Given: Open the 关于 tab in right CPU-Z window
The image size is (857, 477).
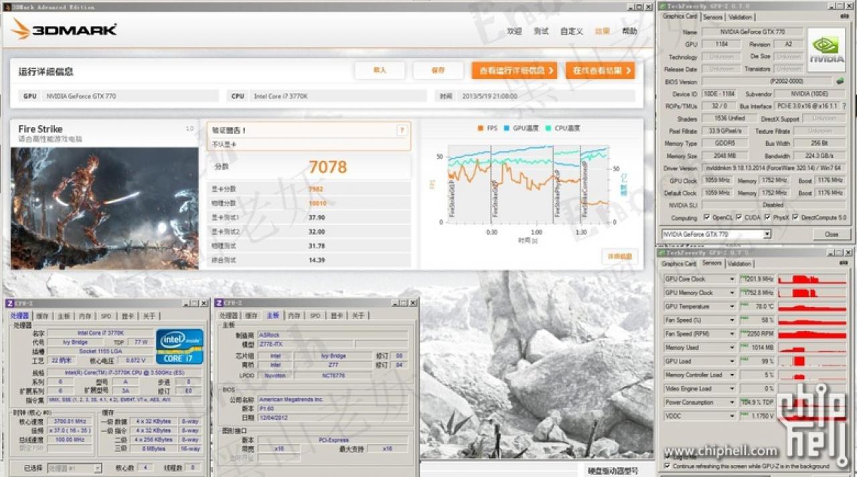Looking at the screenshot, I should point(358,316).
